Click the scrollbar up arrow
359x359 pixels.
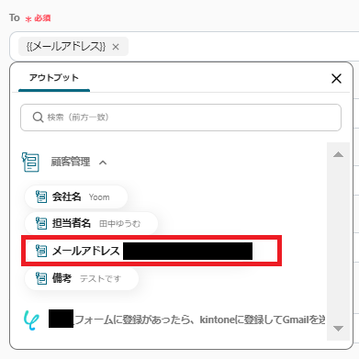click(x=338, y=154)
